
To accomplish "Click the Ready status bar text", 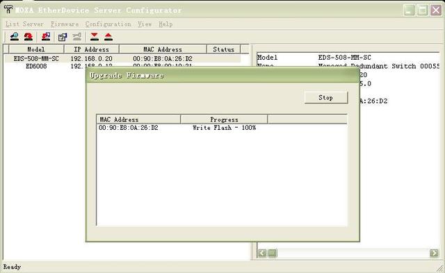I will (12, 267).
